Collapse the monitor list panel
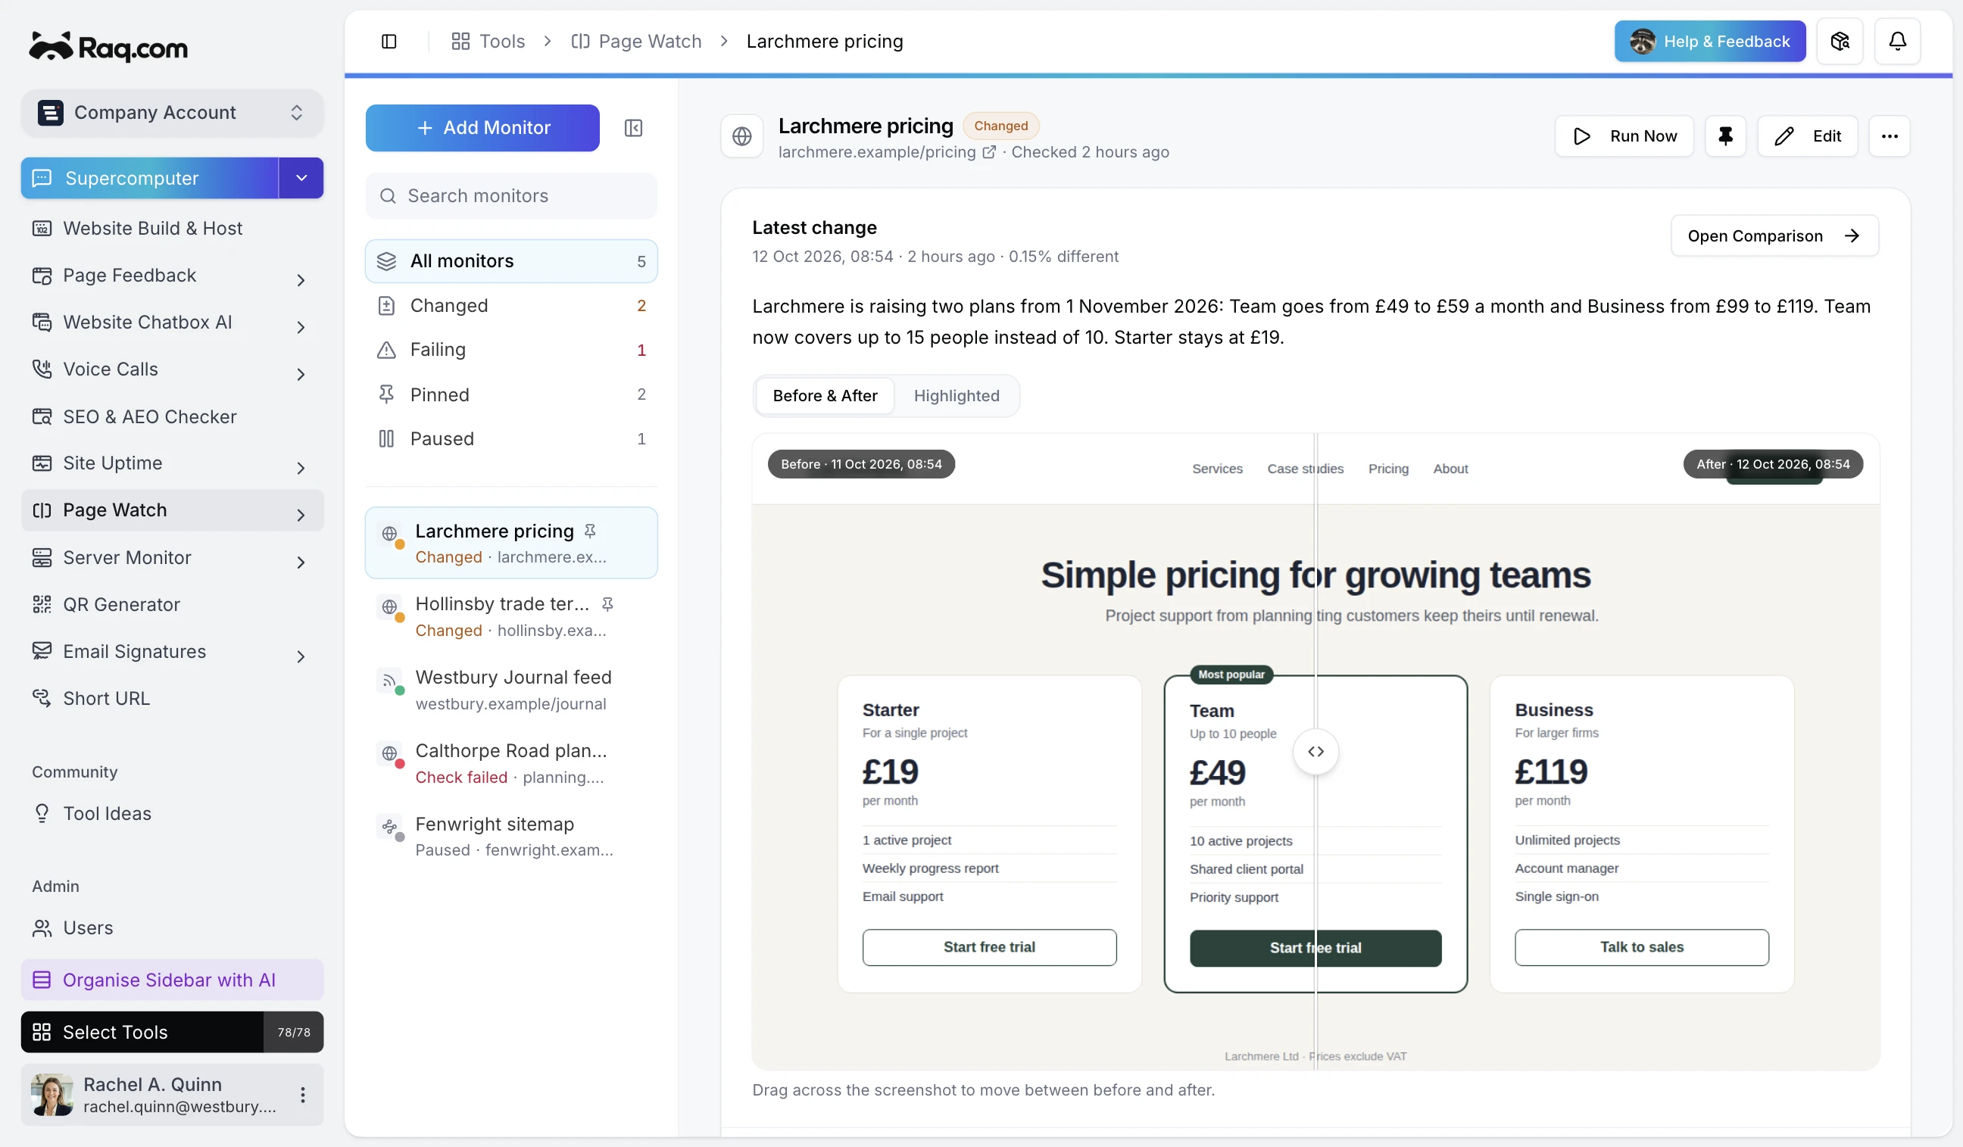1963x1147 pixels. [633, 128]
